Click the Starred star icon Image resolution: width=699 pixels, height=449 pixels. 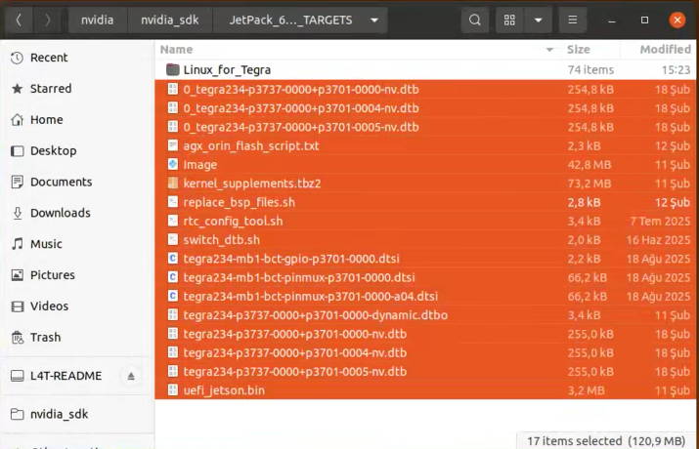17,89
